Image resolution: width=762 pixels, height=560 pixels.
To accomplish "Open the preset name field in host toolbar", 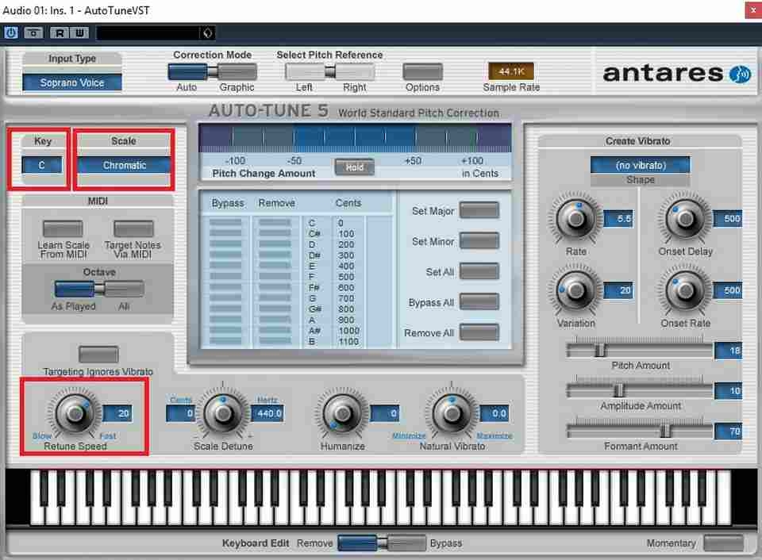I will [x=148, y=33].
